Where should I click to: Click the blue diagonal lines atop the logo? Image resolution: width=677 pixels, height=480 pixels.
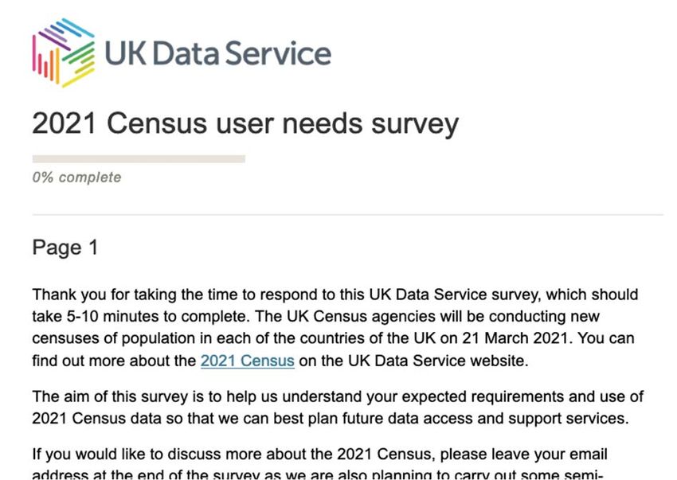click(73, 30)
